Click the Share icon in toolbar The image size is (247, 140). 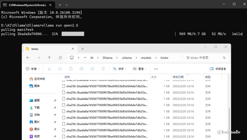click(x=93, y=69)
